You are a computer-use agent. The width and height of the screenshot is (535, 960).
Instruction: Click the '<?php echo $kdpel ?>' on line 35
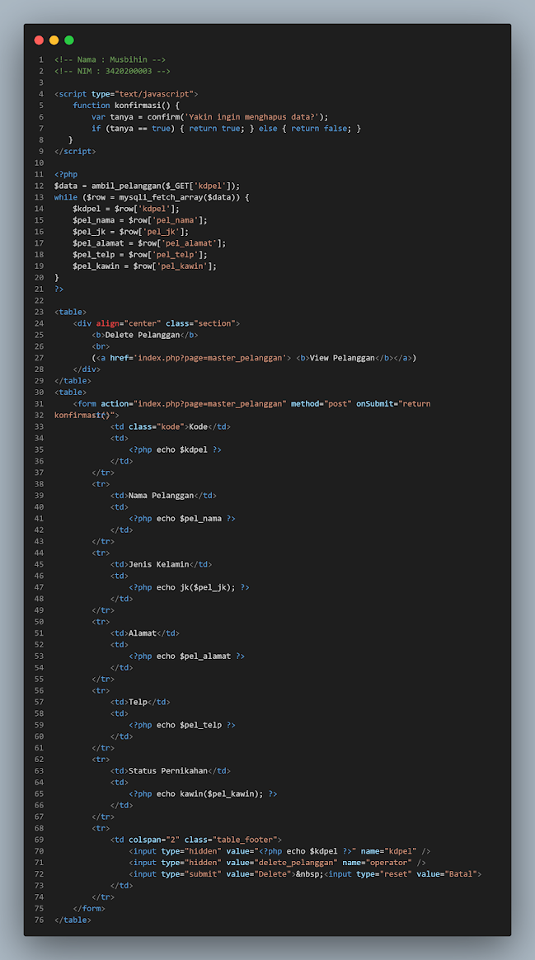coord(175,450)
